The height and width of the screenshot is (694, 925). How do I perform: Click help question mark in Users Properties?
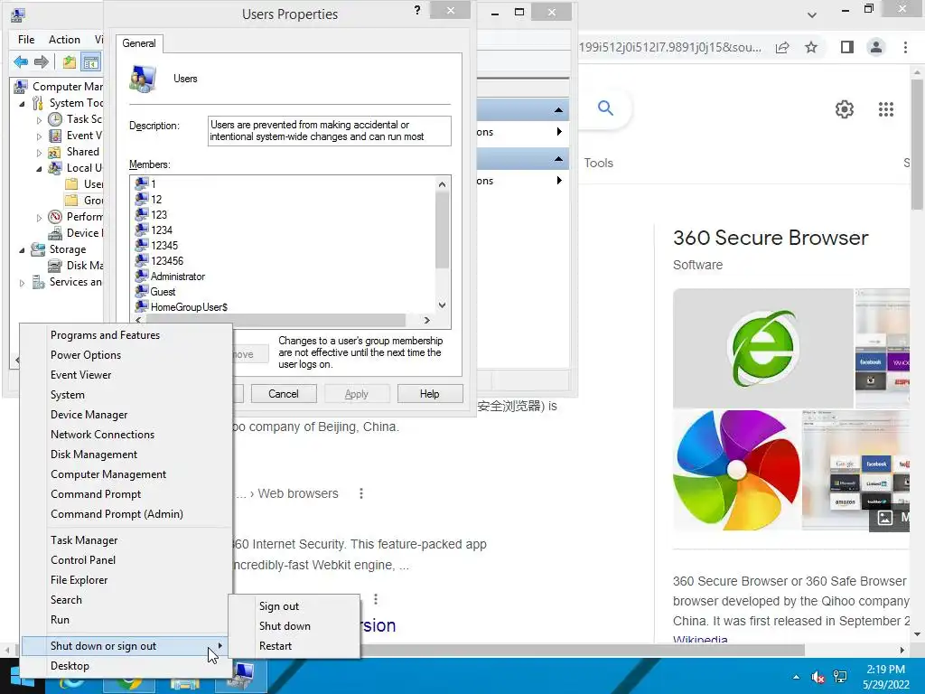coord(417,10)
